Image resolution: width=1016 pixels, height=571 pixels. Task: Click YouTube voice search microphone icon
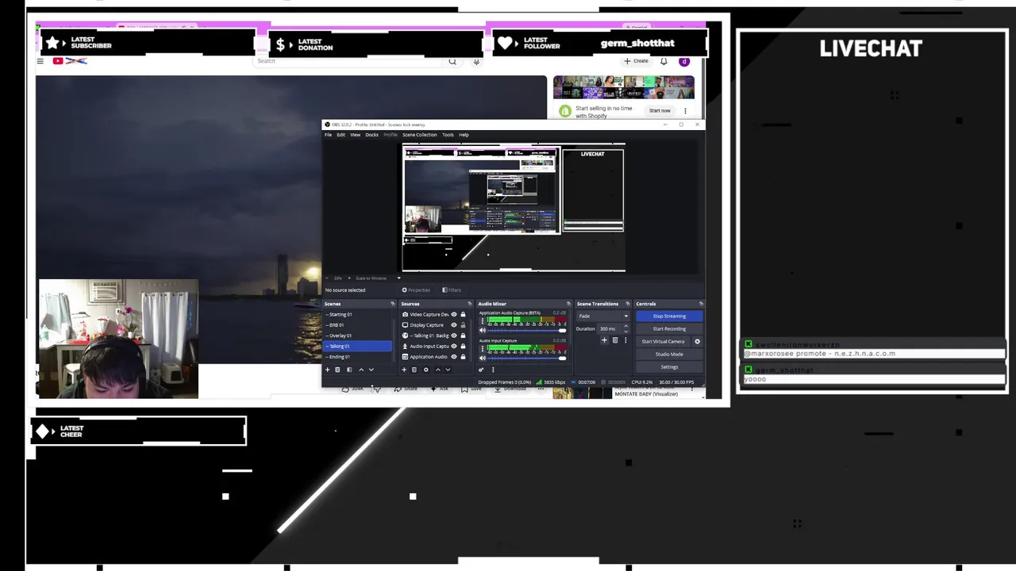[476, 61]
